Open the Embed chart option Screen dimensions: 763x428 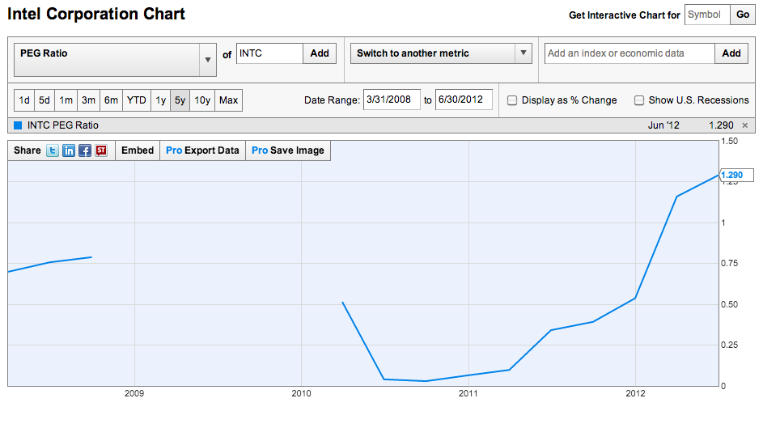click(x=138, y=150)
